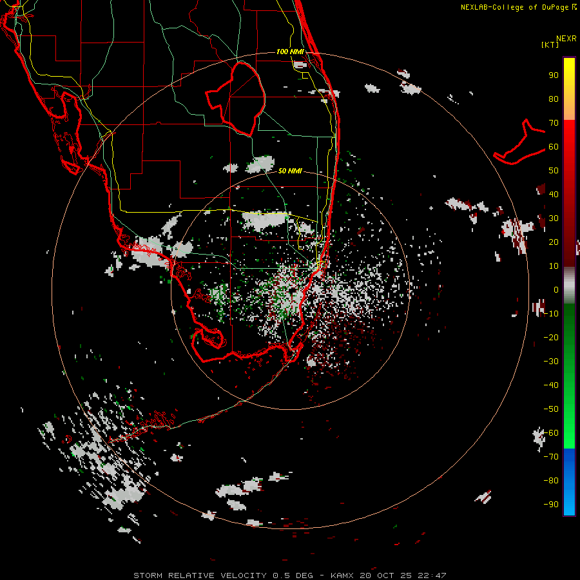Click the 100 NMI range ring label
Viewport: 580px width, 580px height.
tap(290, 52)
